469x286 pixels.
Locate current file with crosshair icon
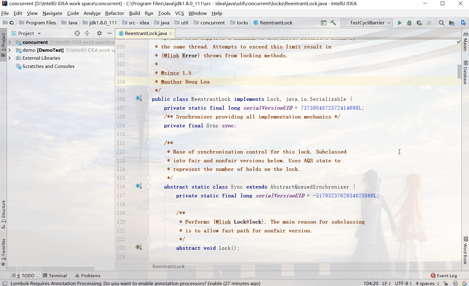[x=77, y=33]
